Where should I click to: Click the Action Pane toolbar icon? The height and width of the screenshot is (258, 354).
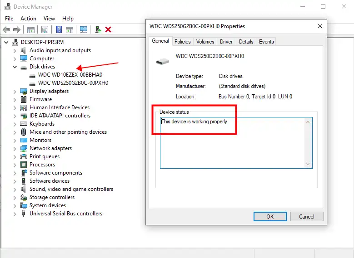(70, 29)
